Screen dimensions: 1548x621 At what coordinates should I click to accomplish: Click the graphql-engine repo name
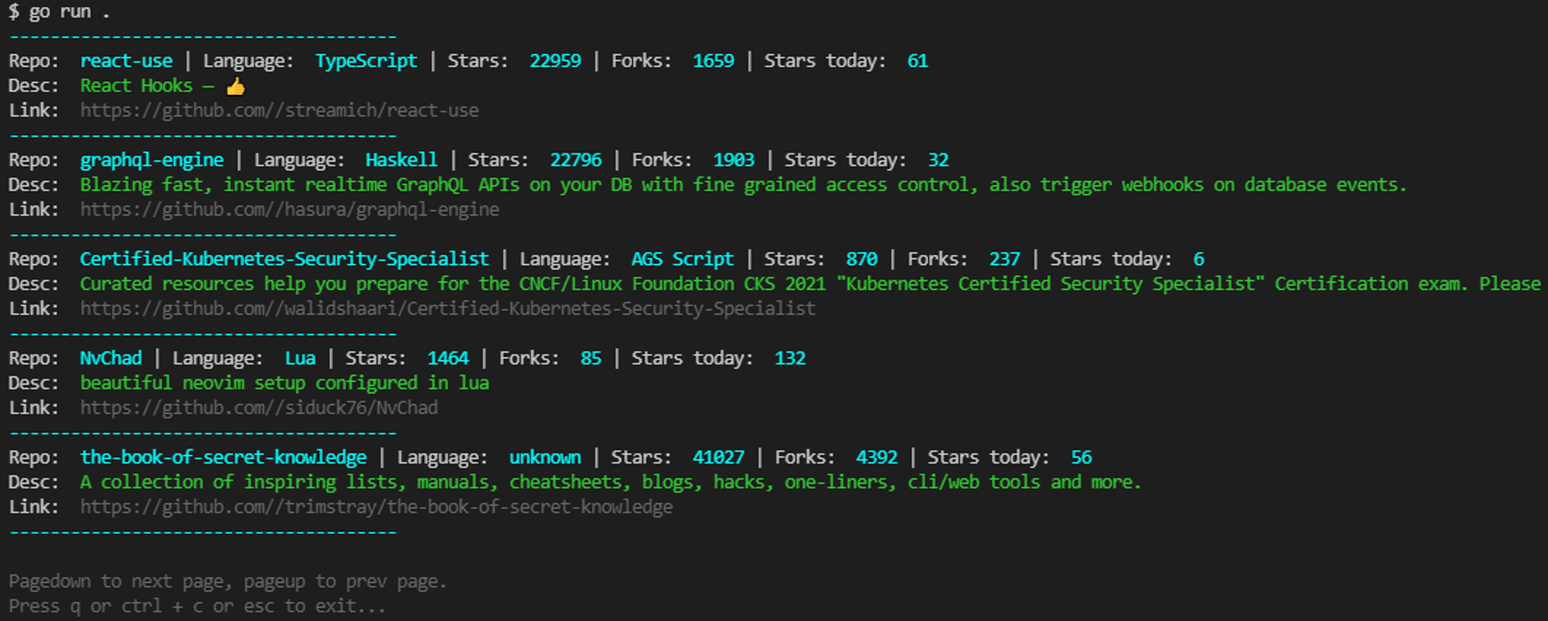[152, 160]
